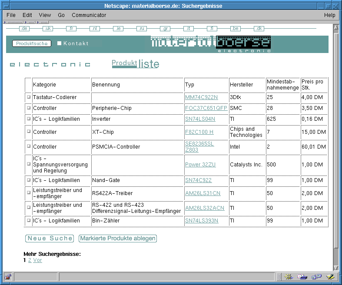Click the white square icon beside Kontakt
This screenshot has width=342, height=285.
coord(60,43)
